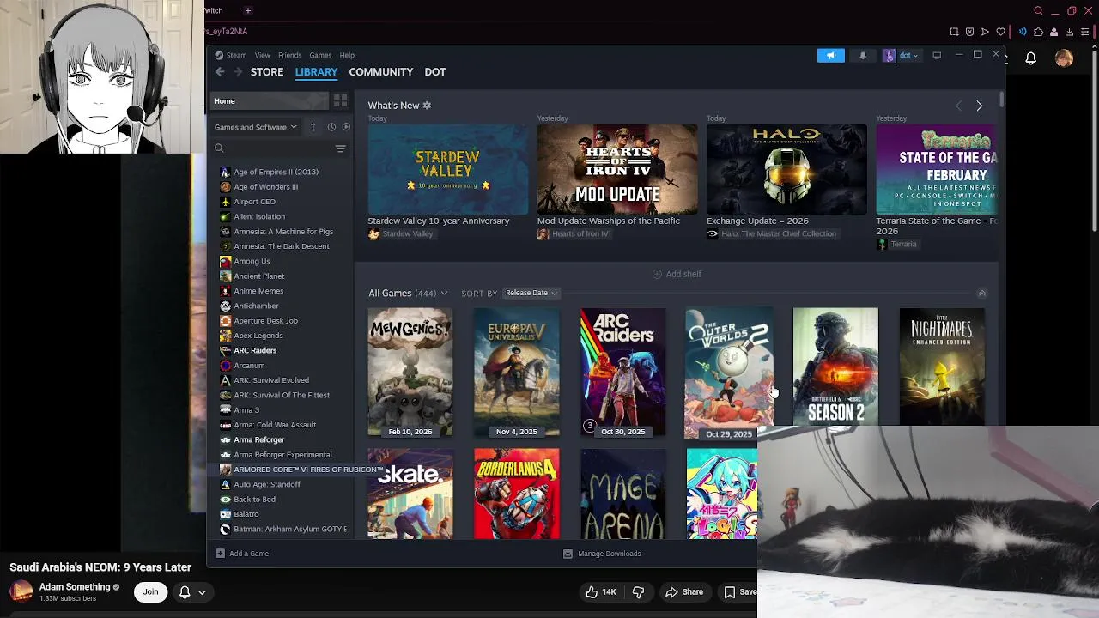This screenshot has height=618, width=1099.
Task: Open the Help menu
Action: click(x=347, y=55)
